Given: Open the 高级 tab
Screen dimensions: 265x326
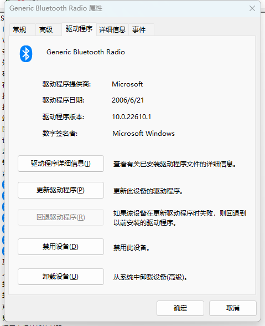Looking at the screenshot, I should click(49, 30).
